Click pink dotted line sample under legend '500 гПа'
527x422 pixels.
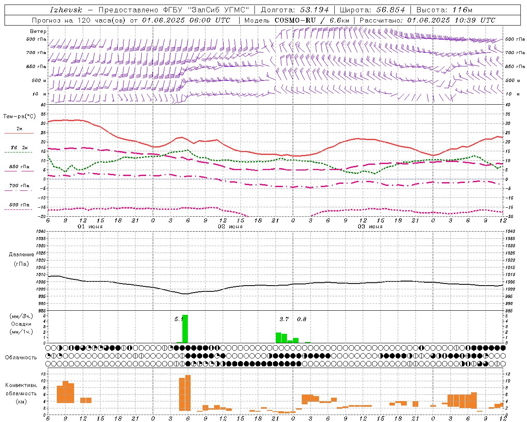18,209
